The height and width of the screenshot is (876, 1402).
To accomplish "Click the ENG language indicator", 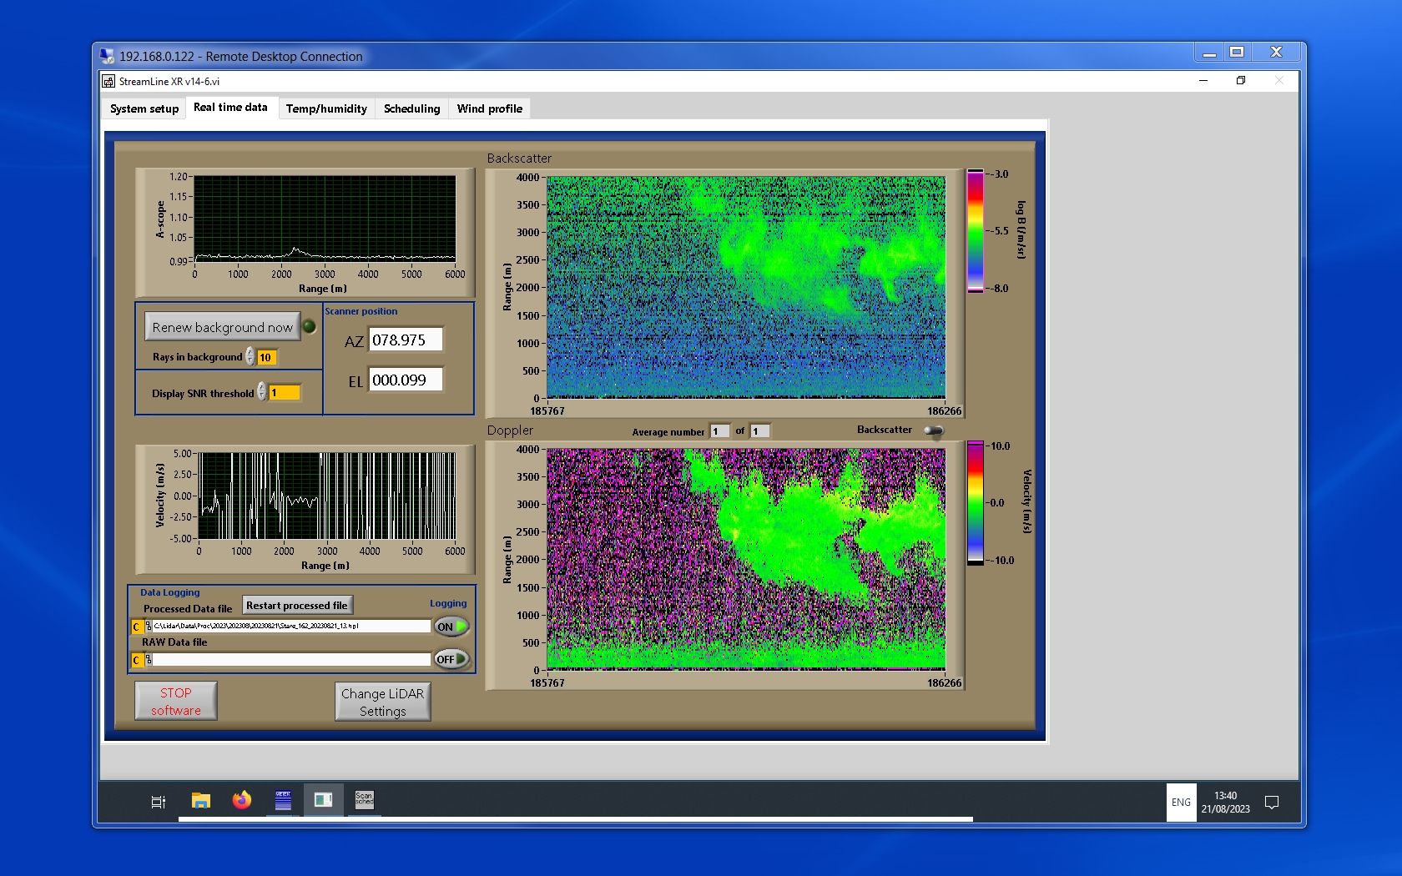I will click(1181, 803).
